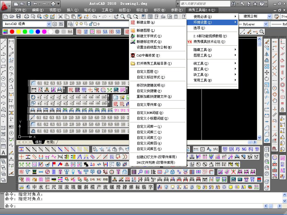
Task: Select the Pan hand tool
Action: point(116,17)
